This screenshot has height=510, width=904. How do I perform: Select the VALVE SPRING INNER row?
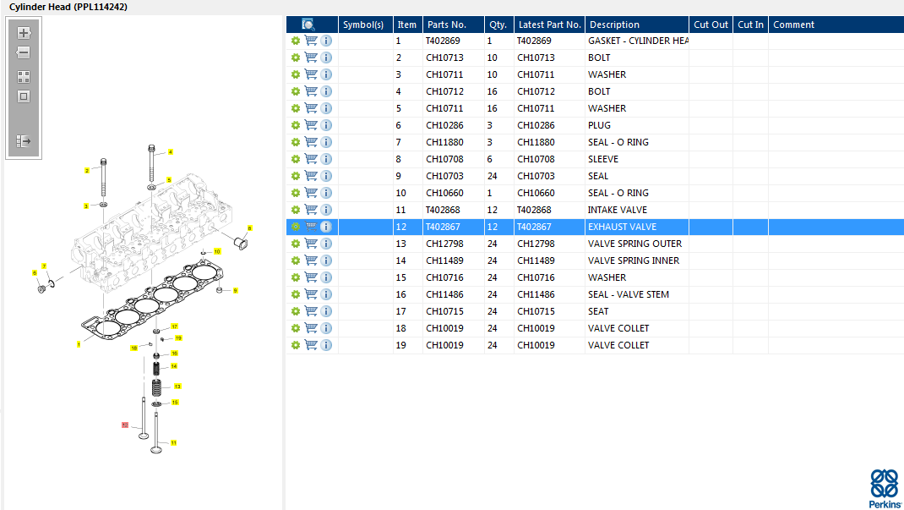(x=633, y=260)
